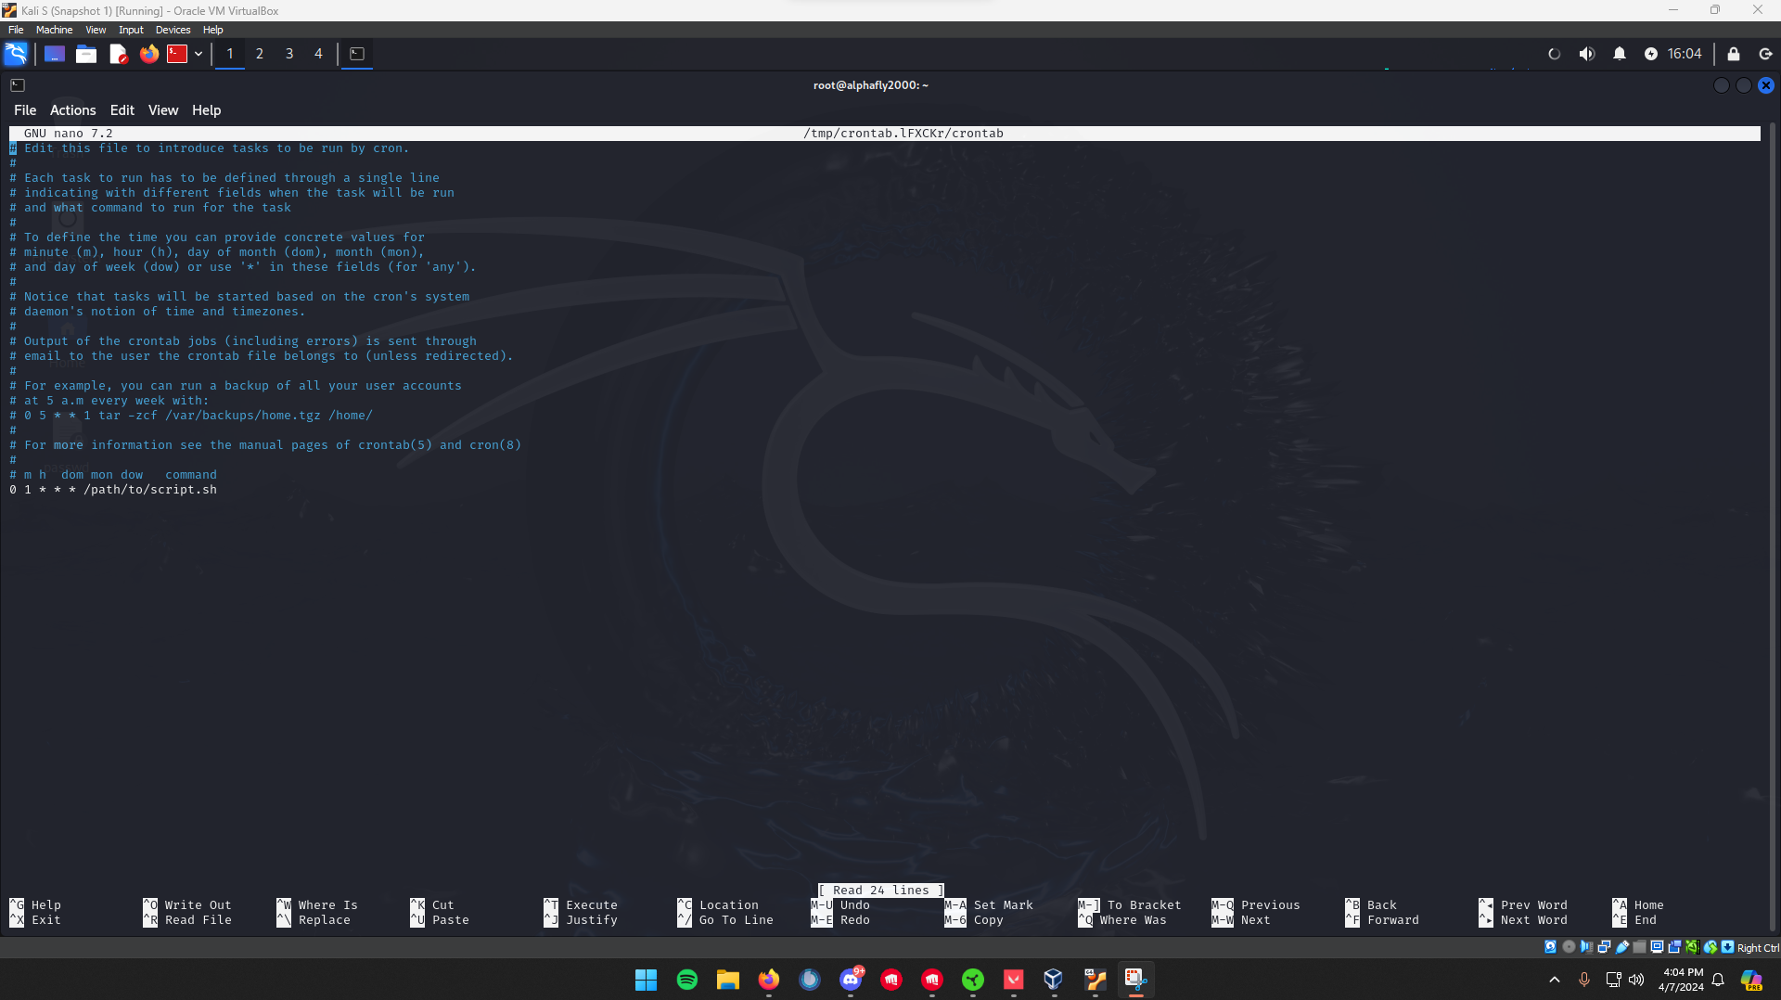Open the Kali applications menu icon
This screenshot has height=1000, width=1781.
[16, 54]
